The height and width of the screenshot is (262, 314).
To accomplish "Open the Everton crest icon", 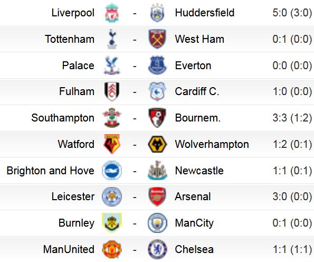I will point(157,65).
